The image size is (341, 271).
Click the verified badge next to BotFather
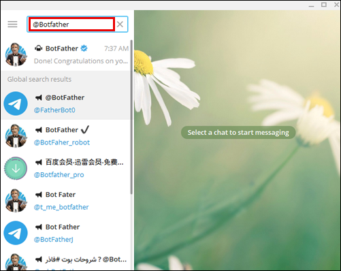pos(84,48)
